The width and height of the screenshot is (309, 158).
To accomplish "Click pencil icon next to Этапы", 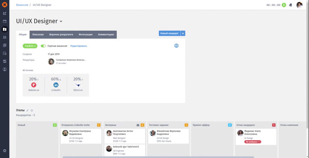I will 28,111.
